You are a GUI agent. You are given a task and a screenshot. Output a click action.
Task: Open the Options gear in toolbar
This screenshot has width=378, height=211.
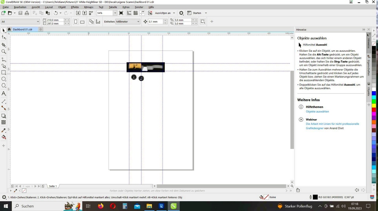(181, 13)
